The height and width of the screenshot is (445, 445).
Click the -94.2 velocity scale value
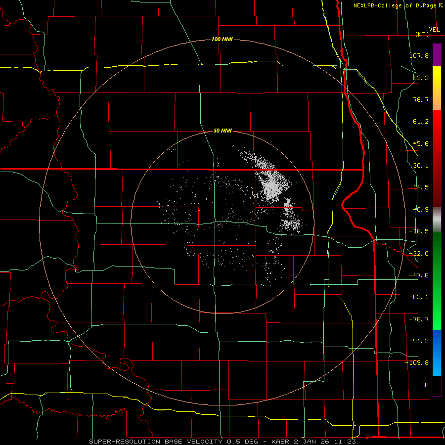[x=419, y=341]
